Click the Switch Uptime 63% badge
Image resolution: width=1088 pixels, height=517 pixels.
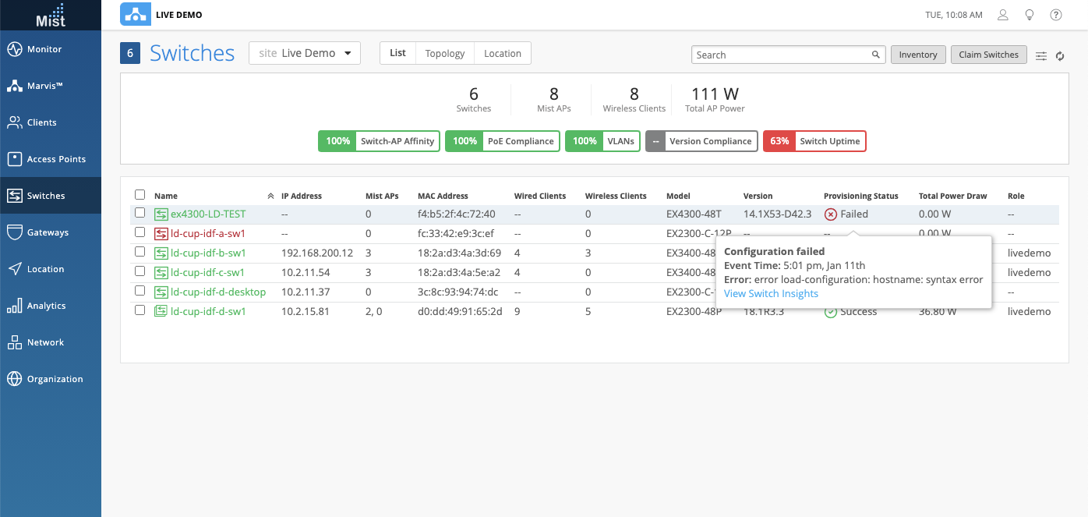pyautogui.click(x=814, y=141)
